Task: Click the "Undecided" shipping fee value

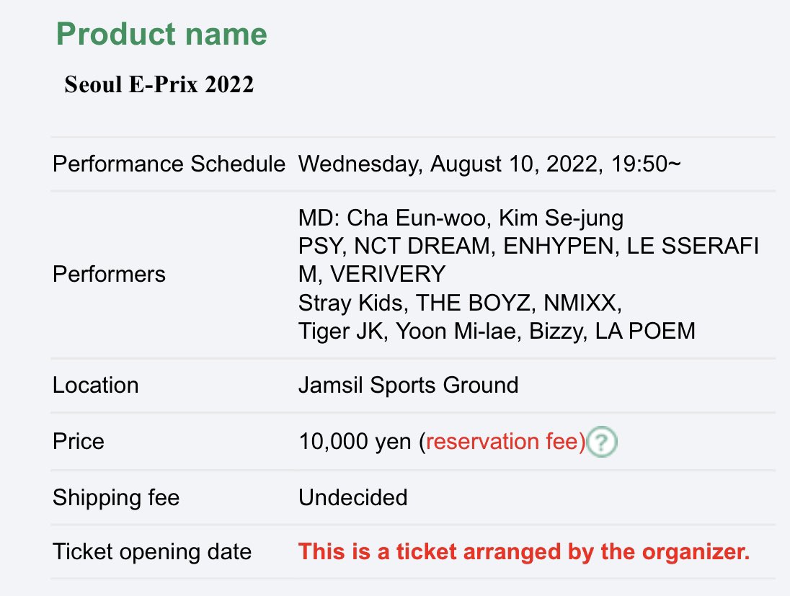Action: pos(352,497)
